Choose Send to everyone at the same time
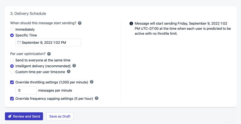 click(12, 60)
